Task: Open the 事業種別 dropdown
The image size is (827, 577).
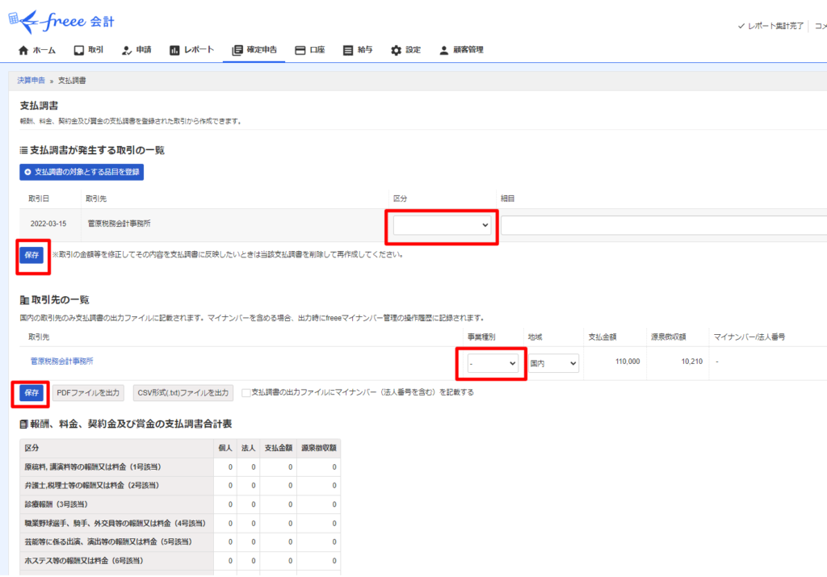Action: coord(492,364)
